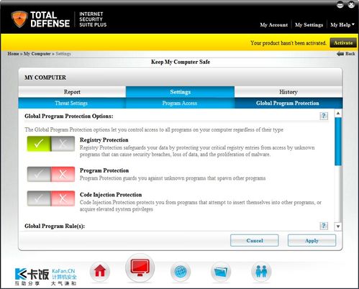Open the family parental controls icon
The image size is (359, 289).
(x=261, y=272)
